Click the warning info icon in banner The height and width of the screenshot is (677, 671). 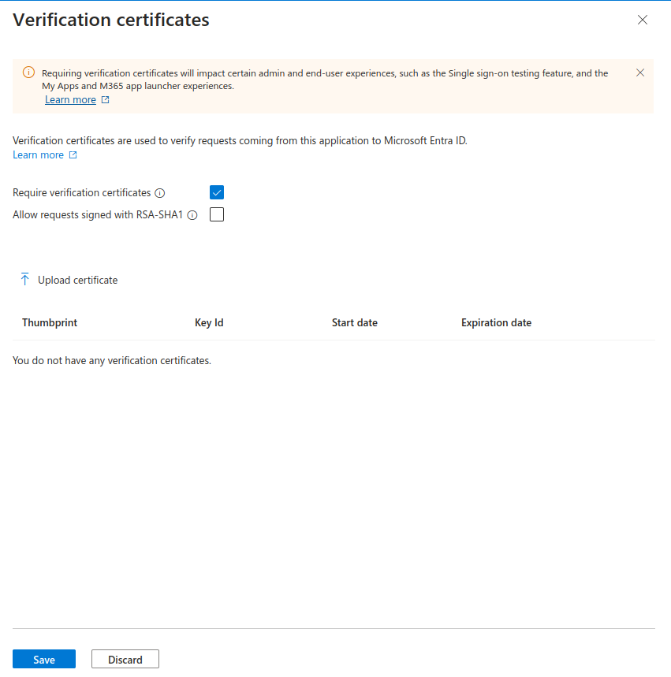pyautogui.click(x=28, y=73)
